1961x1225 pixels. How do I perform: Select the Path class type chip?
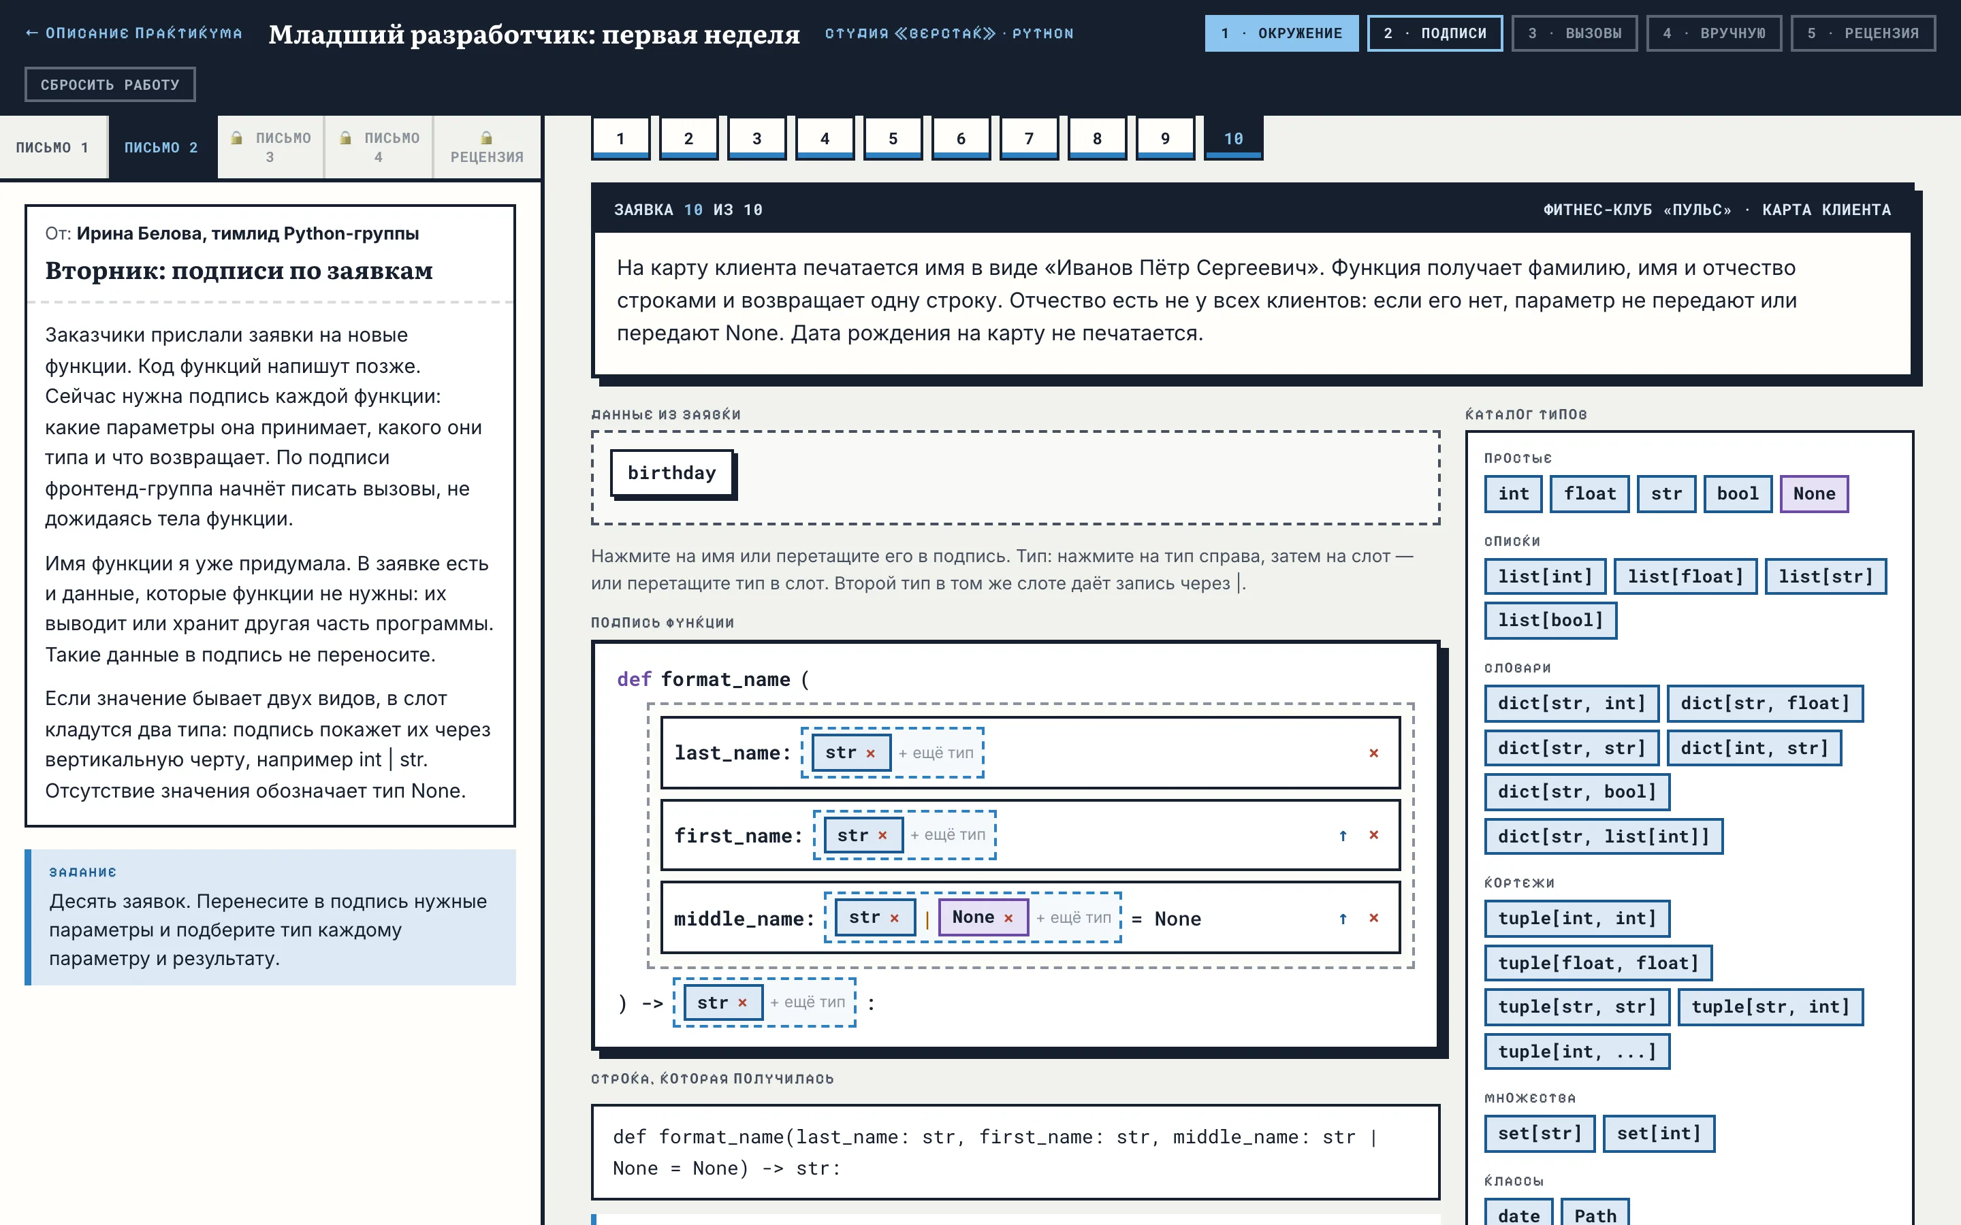(1595, 1213)
